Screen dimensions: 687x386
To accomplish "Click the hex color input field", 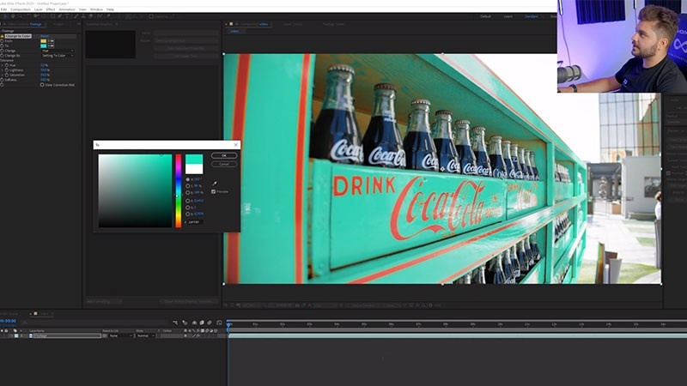I will [196, 221].
